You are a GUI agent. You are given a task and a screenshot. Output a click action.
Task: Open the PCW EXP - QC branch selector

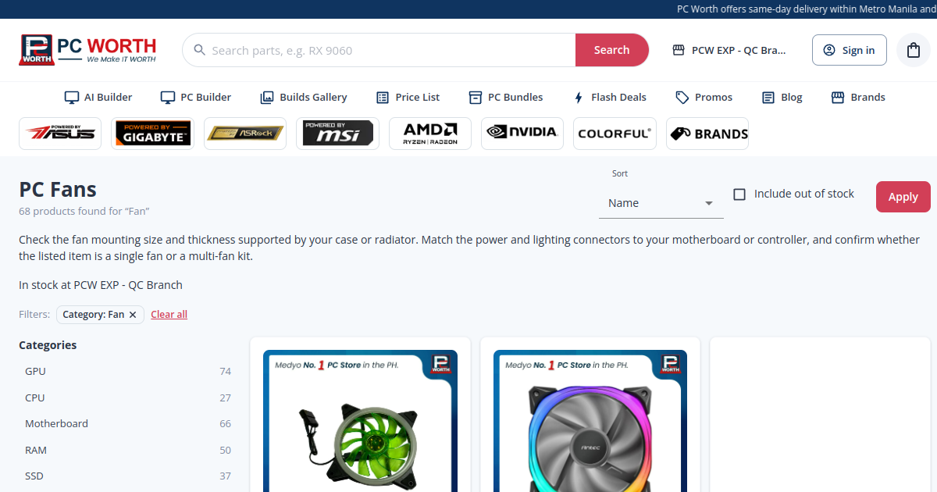(729, 50)
